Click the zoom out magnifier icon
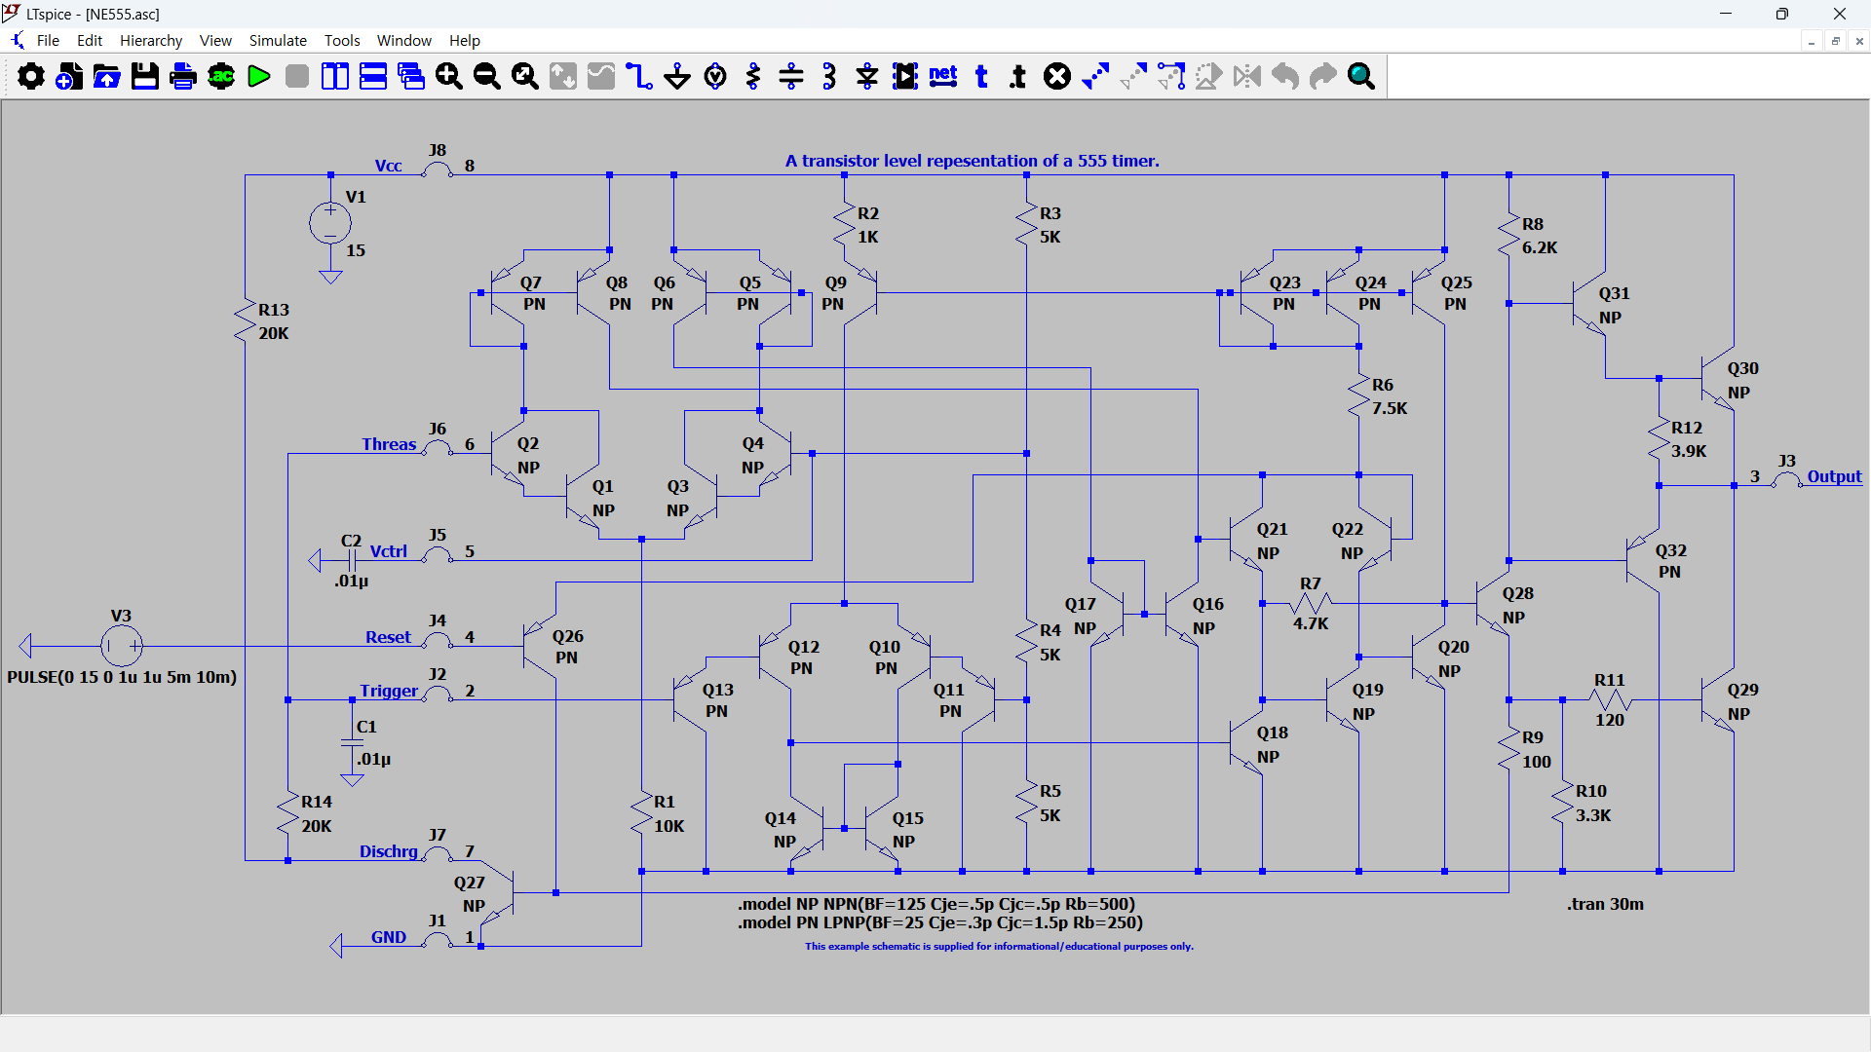 click(x=487, y=76)
